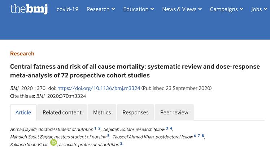This screenshot has height=149, width=270.
Task: Open the doi.org/10.1136/bmj.m3324 link
Action: click(x=99, y=88)
